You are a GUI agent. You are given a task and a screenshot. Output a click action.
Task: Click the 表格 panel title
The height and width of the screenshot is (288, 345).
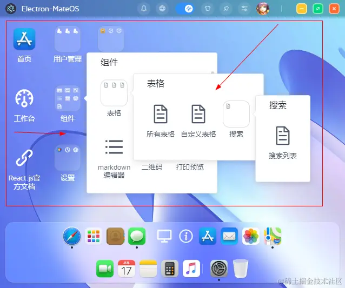point(156,84)
